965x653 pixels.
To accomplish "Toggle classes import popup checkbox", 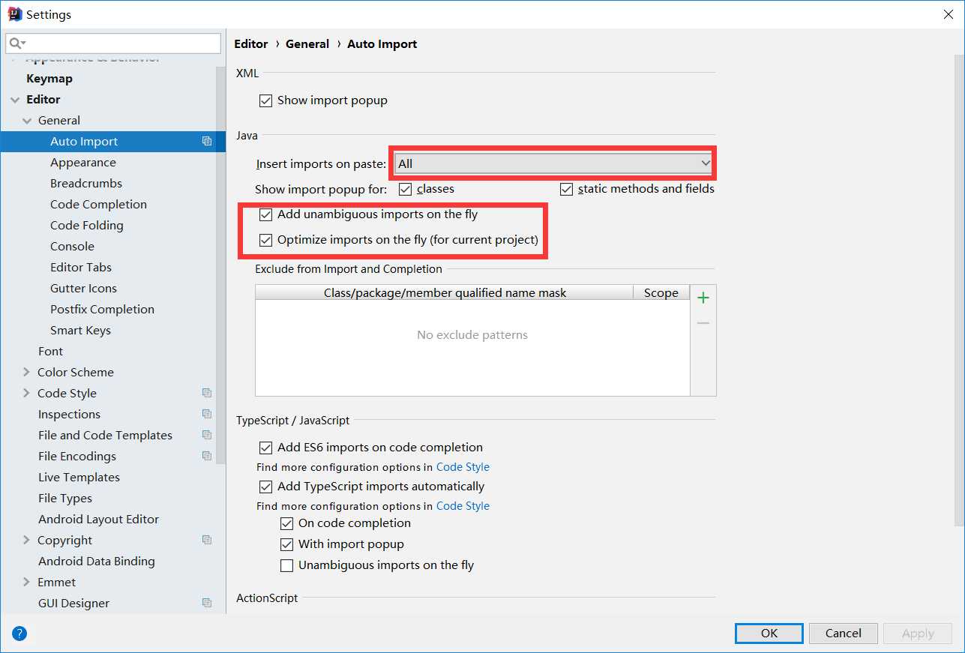I will [405, 189].
